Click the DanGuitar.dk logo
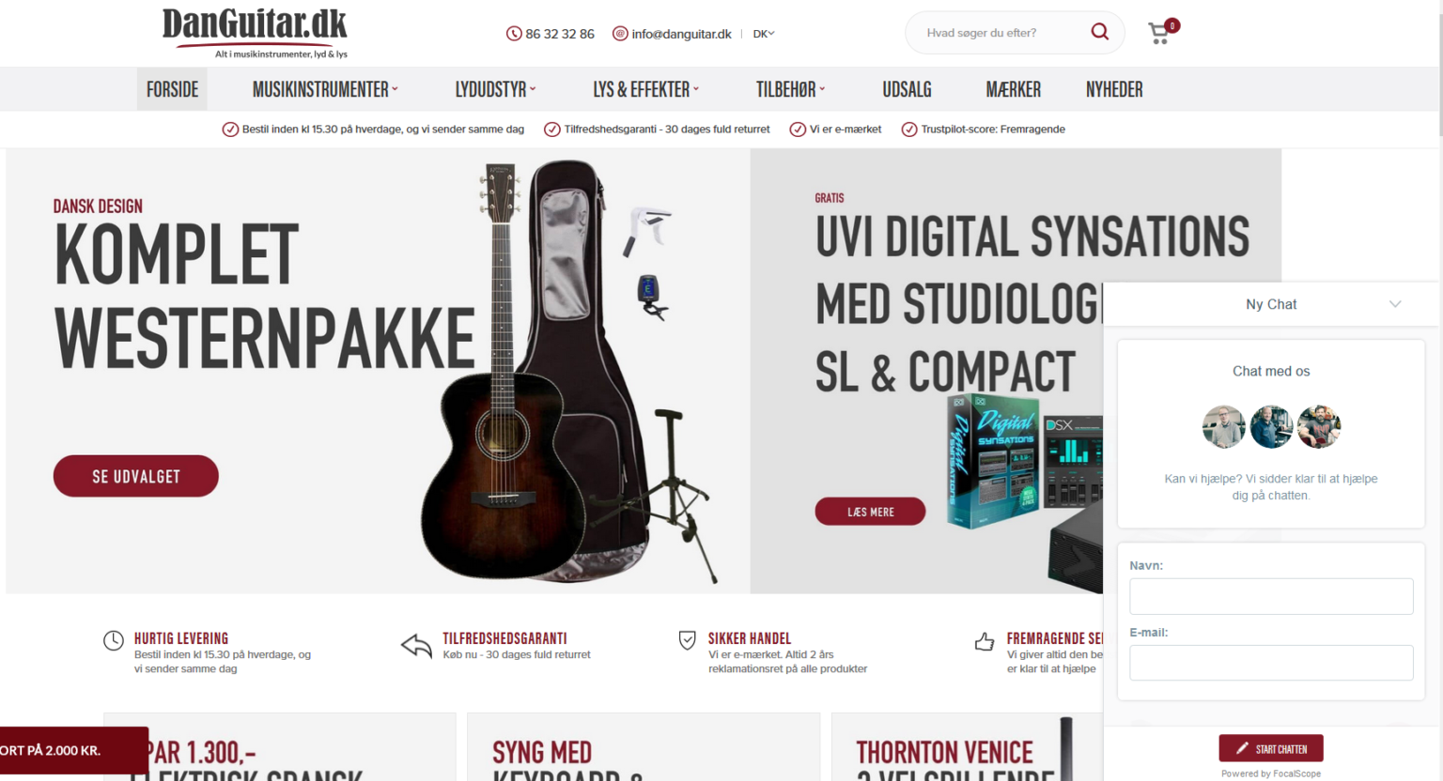 pyautogui.click(x=255, y=33)
